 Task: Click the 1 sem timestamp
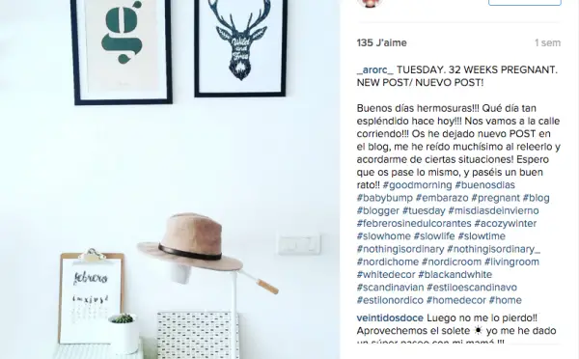[547, 42]
